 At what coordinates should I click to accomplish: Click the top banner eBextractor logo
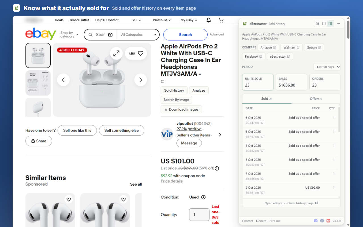tap(16, 8)
